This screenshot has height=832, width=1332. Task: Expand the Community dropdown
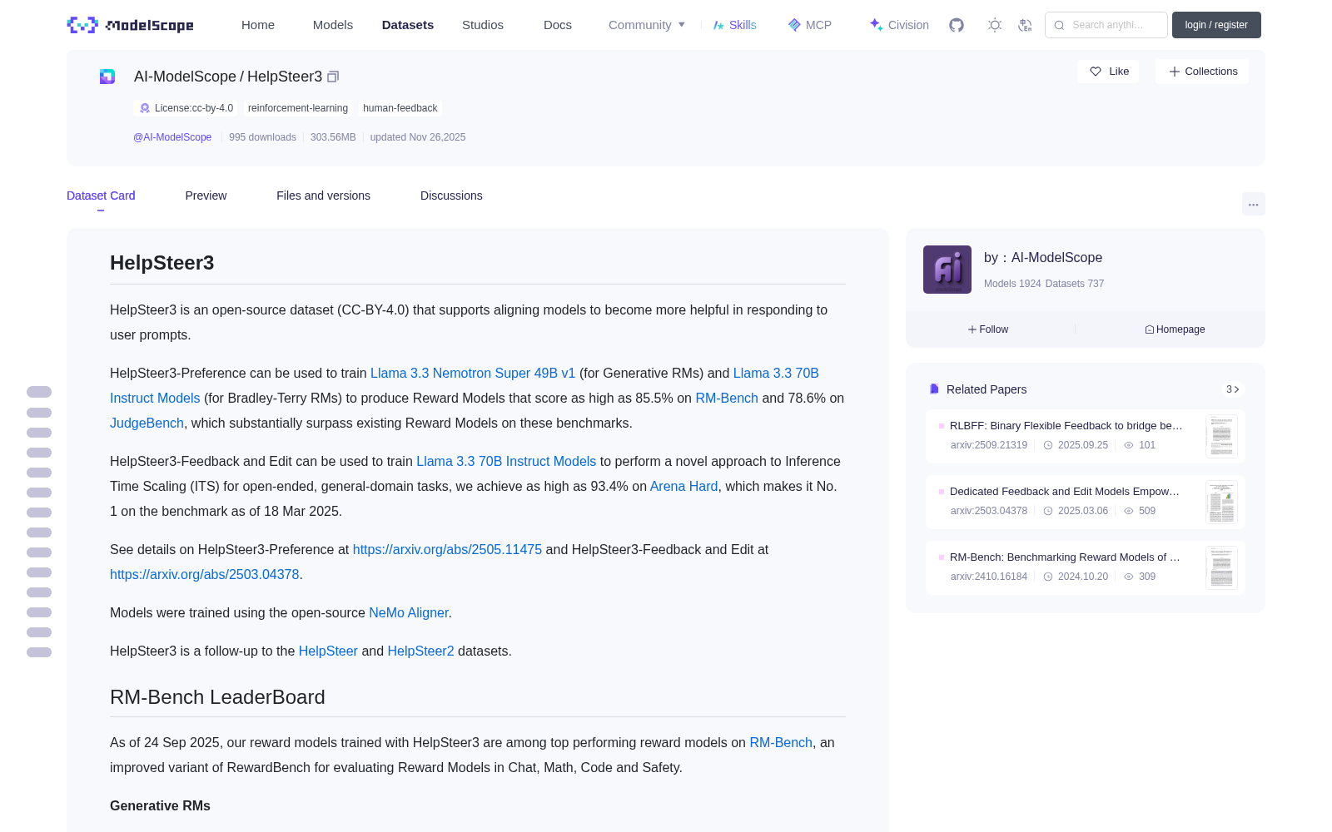647,25
